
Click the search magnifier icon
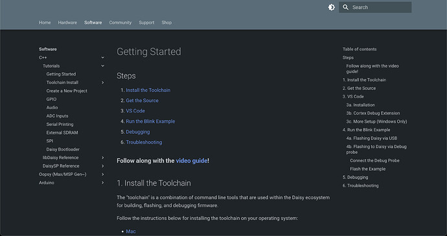[345, 7]
